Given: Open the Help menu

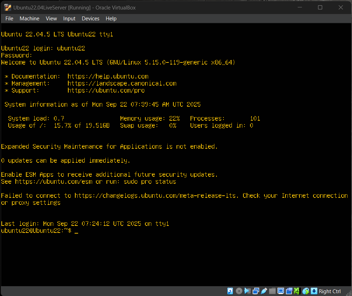Looking at the screenshot, I should click(x=111, y=19).
